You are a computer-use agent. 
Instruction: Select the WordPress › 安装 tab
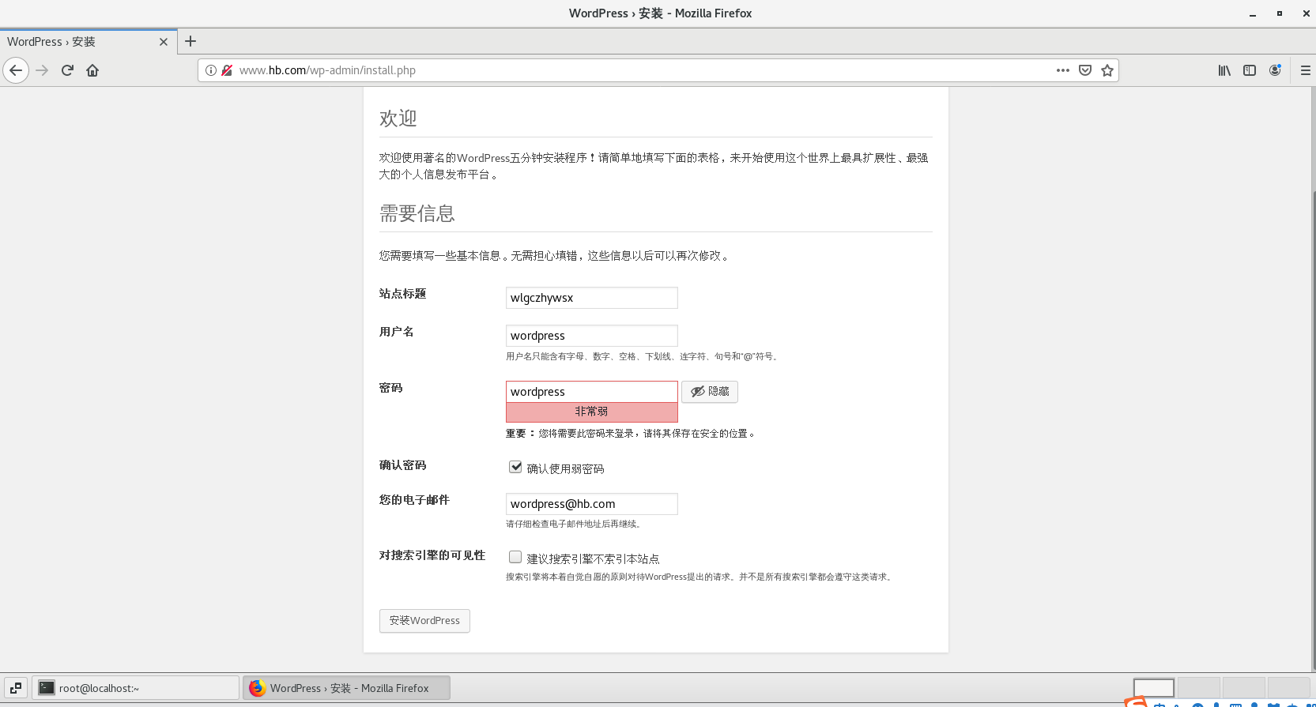(89, 42)
